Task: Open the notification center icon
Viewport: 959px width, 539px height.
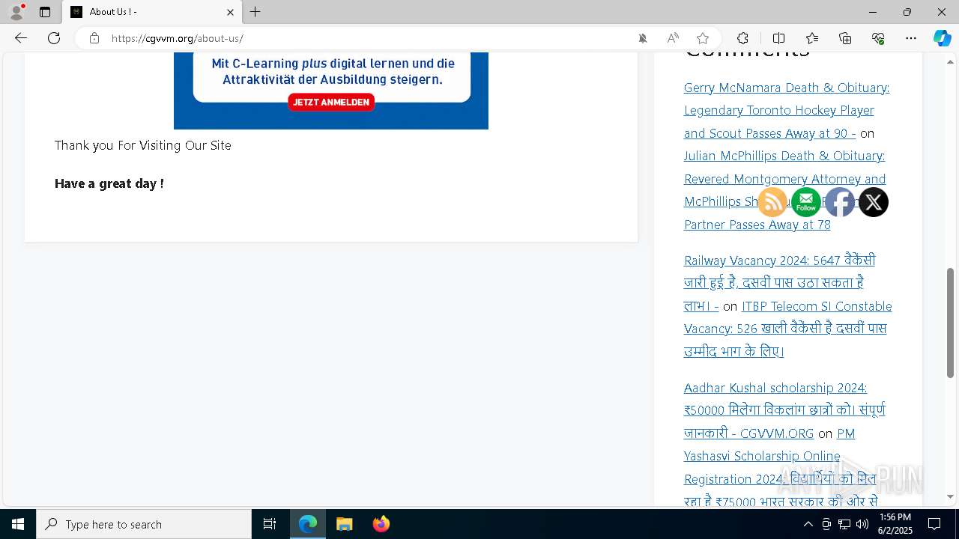Action: (x=934, y=524)
